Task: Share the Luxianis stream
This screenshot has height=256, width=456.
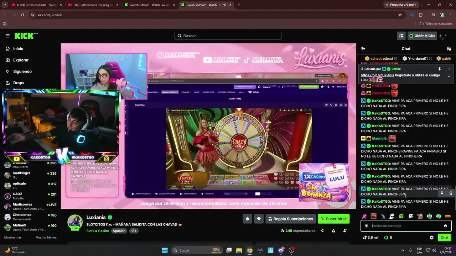Action: point(322,231)
